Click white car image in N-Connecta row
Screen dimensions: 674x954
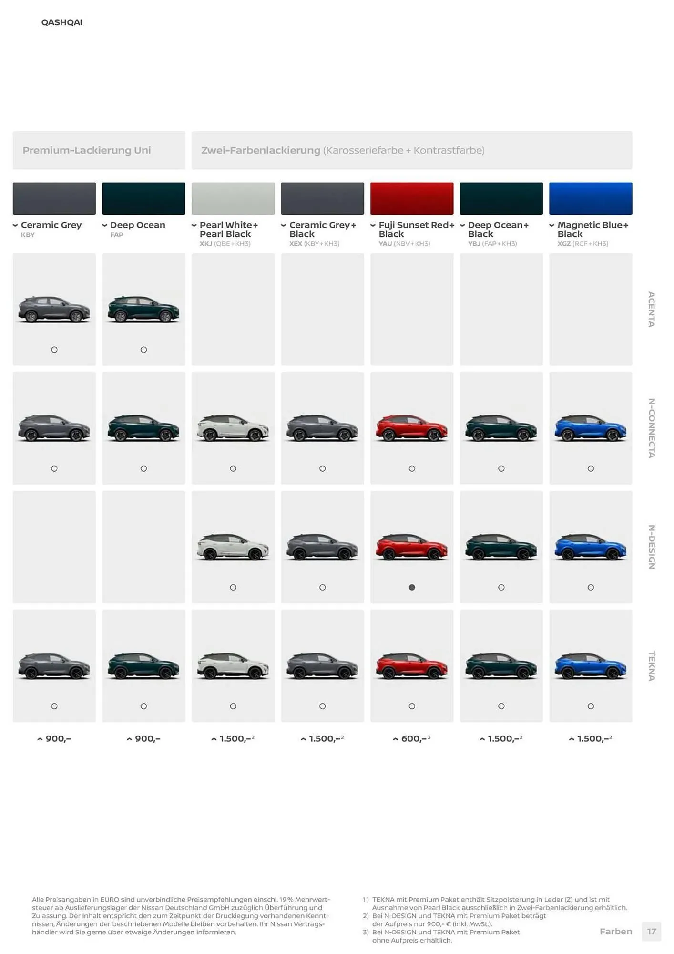[233, 428]
